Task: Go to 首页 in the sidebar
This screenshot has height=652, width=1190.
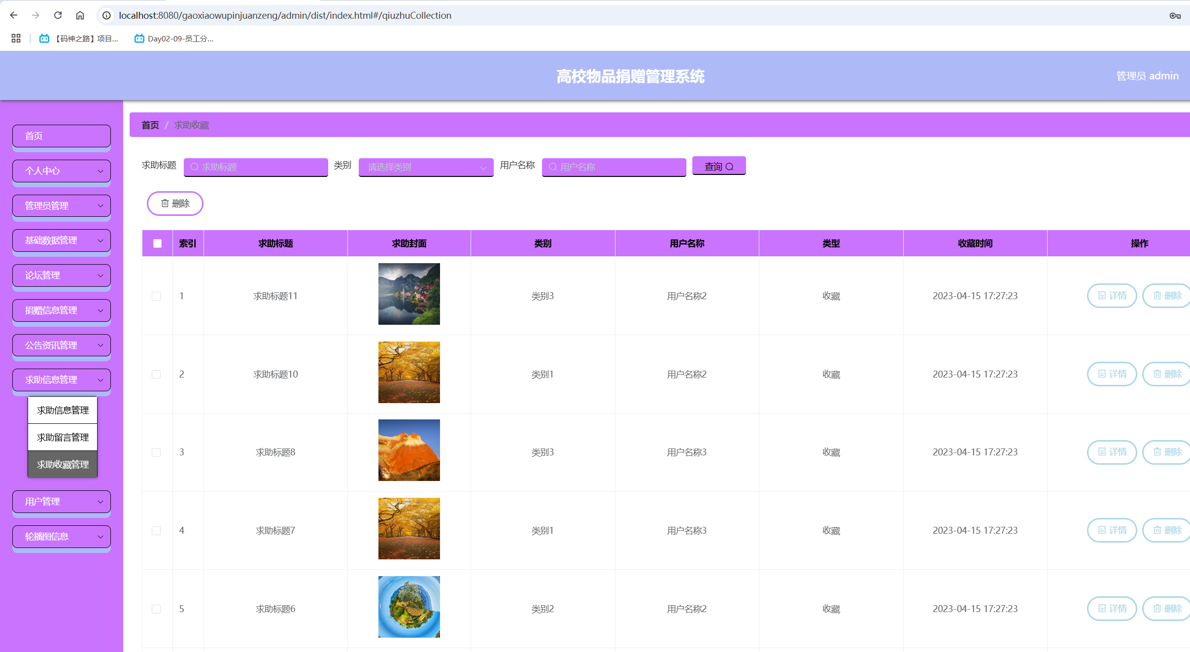Action: [x=62, y=136]
